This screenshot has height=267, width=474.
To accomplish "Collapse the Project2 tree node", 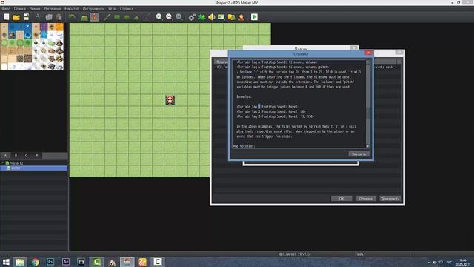I will click(x=3, y=163).
